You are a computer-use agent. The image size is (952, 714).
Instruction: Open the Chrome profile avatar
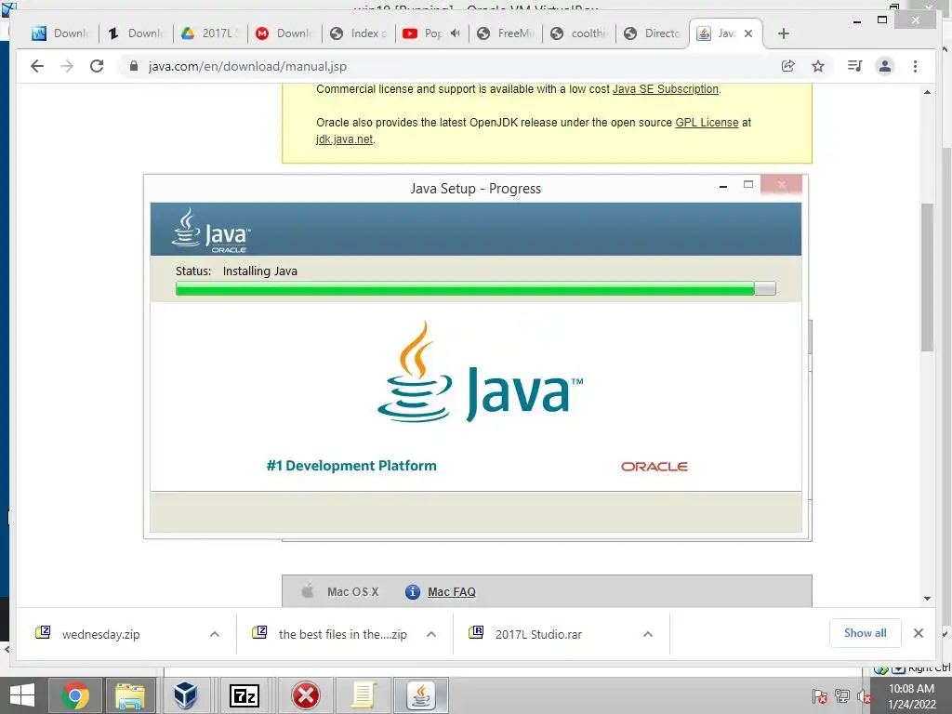885,66
